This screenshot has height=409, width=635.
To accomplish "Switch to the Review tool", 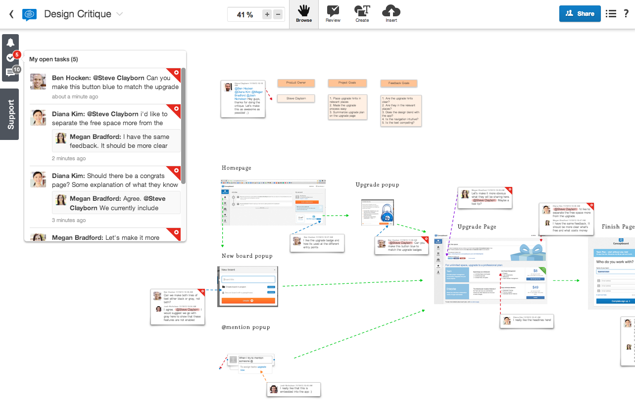I will pos(333,14).
